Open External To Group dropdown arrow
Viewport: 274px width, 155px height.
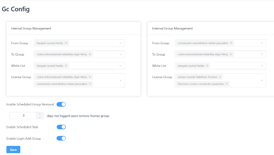[x=262, y=54]
